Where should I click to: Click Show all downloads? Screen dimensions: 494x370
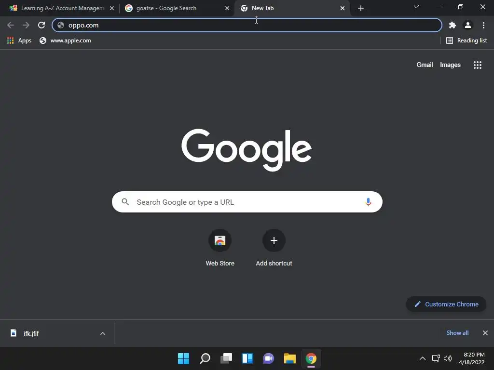point(457,333)
